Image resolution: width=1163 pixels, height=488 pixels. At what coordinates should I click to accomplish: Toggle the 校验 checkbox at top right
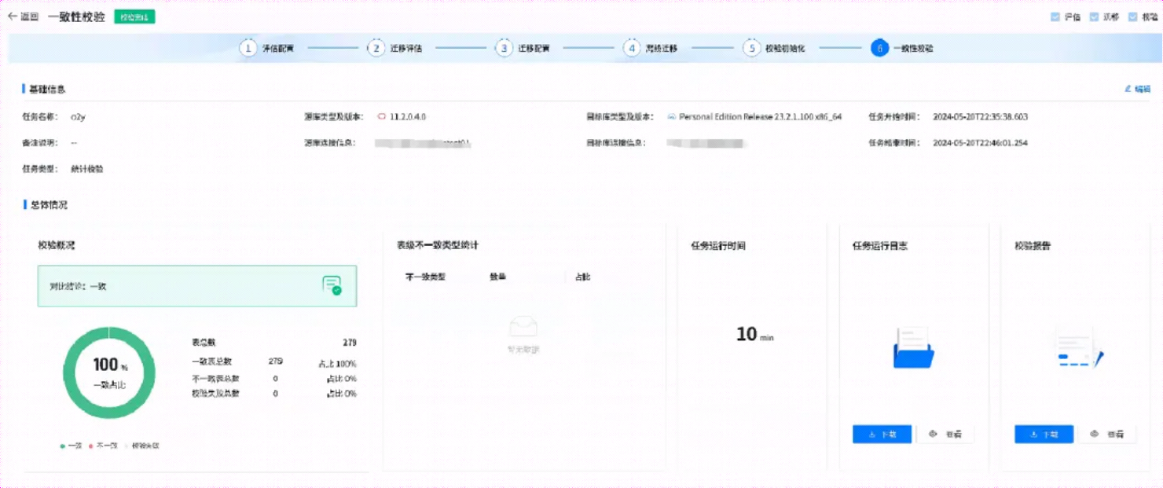pos(1132,17)
